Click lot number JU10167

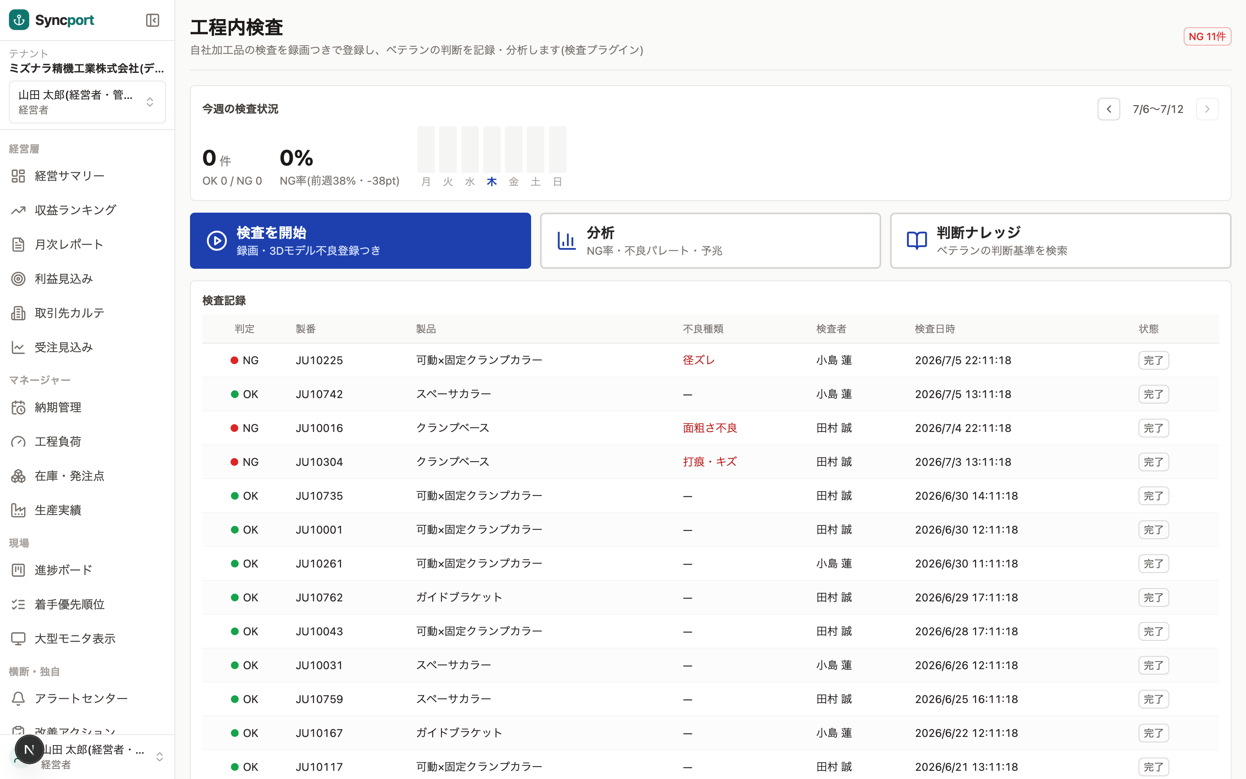(x=319, y=733)
